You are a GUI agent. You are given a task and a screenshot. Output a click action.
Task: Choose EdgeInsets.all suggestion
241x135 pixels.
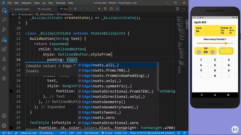pyautogui.click(x=117, y=65)
